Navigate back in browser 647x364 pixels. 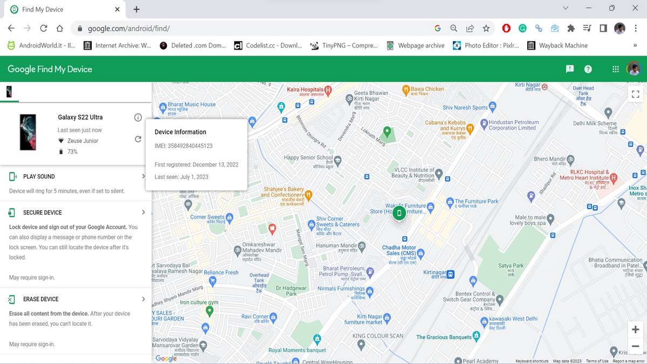click(x=11, y=28)
